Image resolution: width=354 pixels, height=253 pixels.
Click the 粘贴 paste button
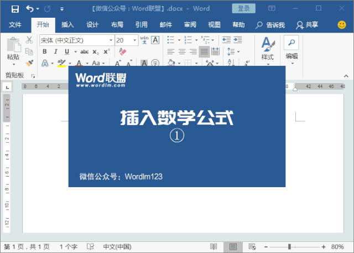(13, 51)
